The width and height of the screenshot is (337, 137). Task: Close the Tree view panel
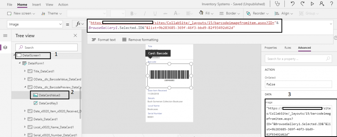(75, 35)
